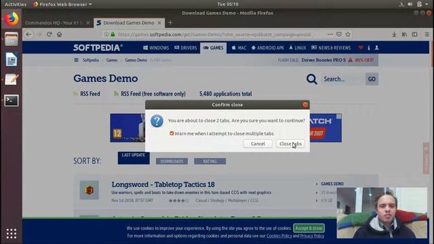Open the Firefox library

click(404, 35)
